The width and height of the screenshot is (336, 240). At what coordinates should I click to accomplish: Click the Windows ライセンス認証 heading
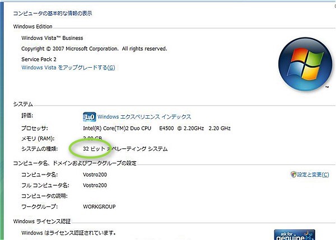42,221
